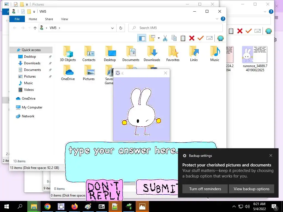283x212 pixels.
Task: Expand the ribbon with the chevron
Action: coord(217,19)
